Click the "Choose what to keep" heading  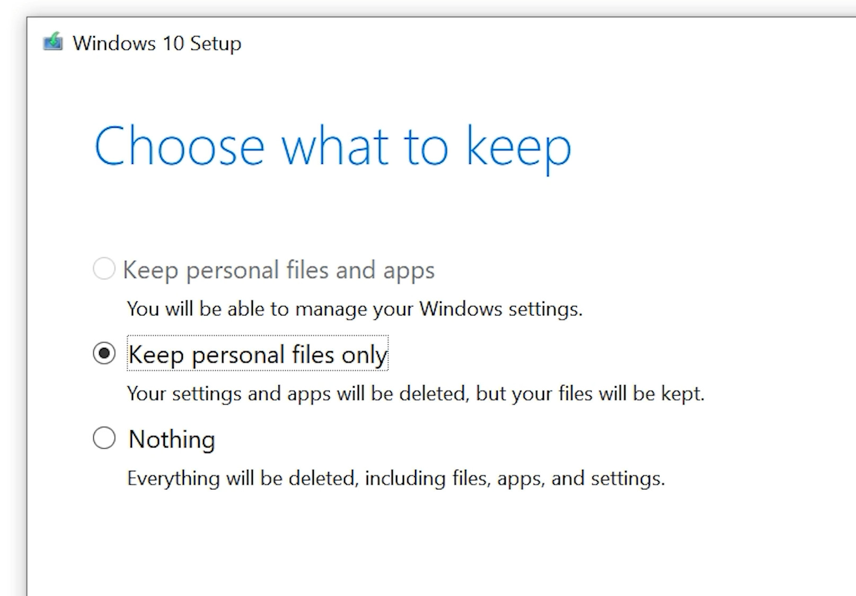[332, 147]
